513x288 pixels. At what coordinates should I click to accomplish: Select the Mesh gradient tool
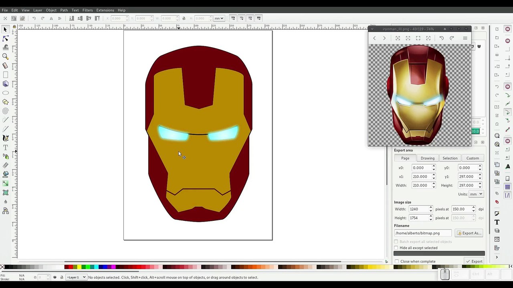(x=5, y=192)
